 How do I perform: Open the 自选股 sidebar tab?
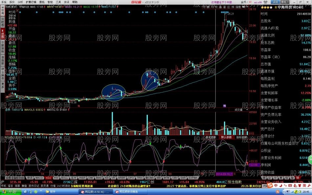[3, 61]
